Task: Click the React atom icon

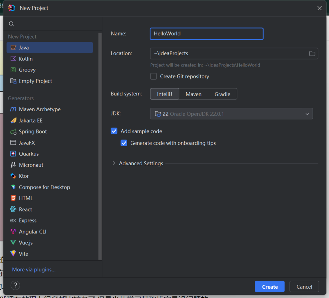Action: pos(13,209)
